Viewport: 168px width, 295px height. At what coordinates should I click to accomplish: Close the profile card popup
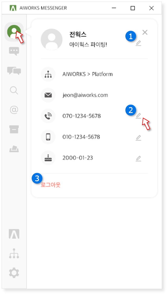click(145, 32)
